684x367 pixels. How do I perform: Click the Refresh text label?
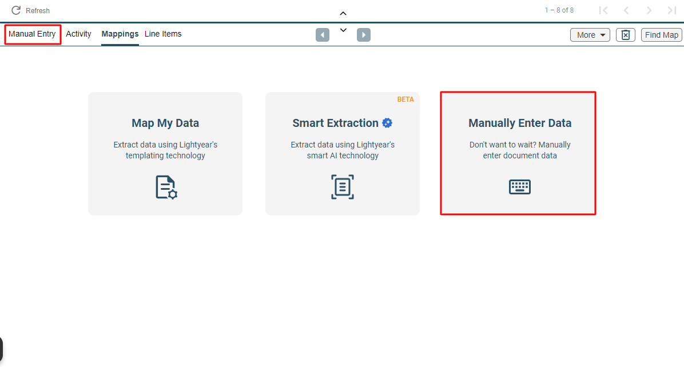point(38,10)
